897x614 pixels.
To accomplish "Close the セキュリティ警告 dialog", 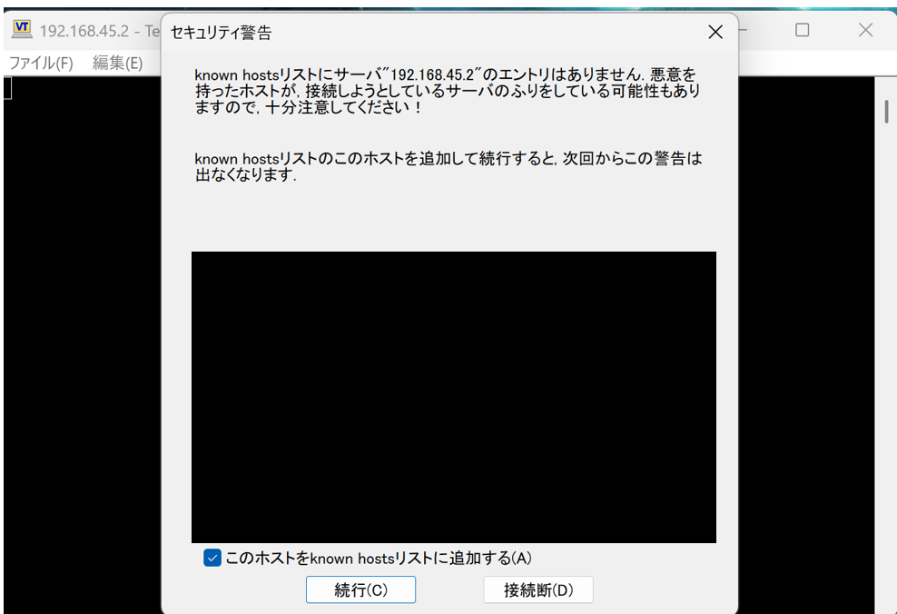I will [x=715, y=32].
